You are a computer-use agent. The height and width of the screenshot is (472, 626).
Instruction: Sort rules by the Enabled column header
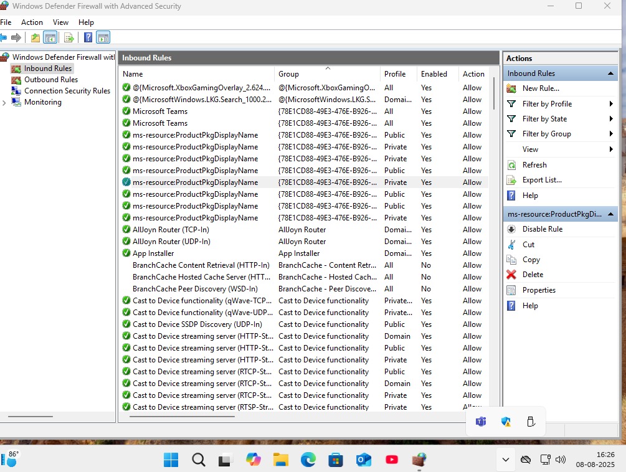(x=437, y=74)
